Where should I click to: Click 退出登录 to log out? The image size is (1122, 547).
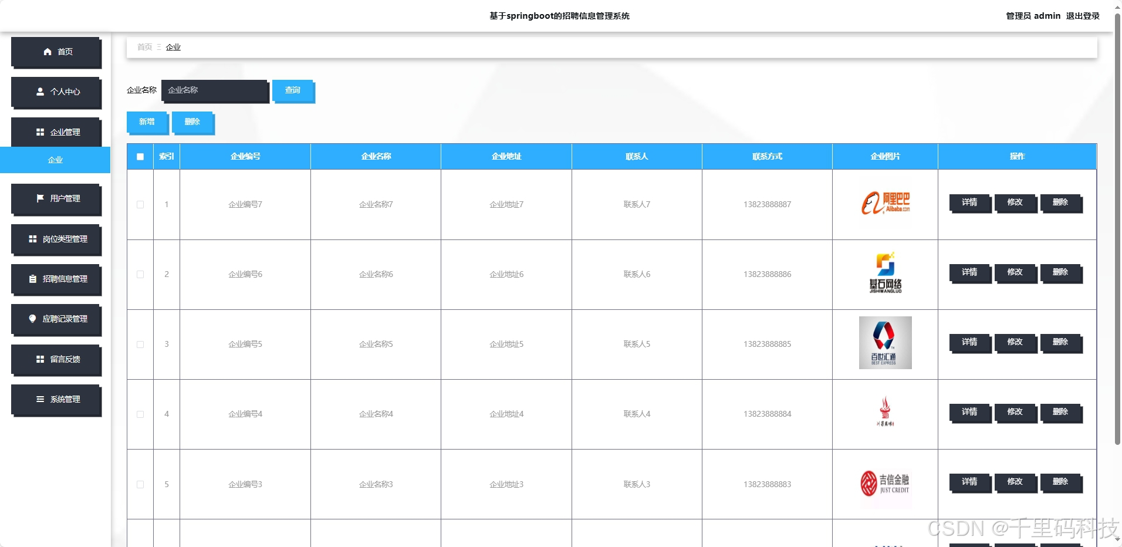point(1083,16)
